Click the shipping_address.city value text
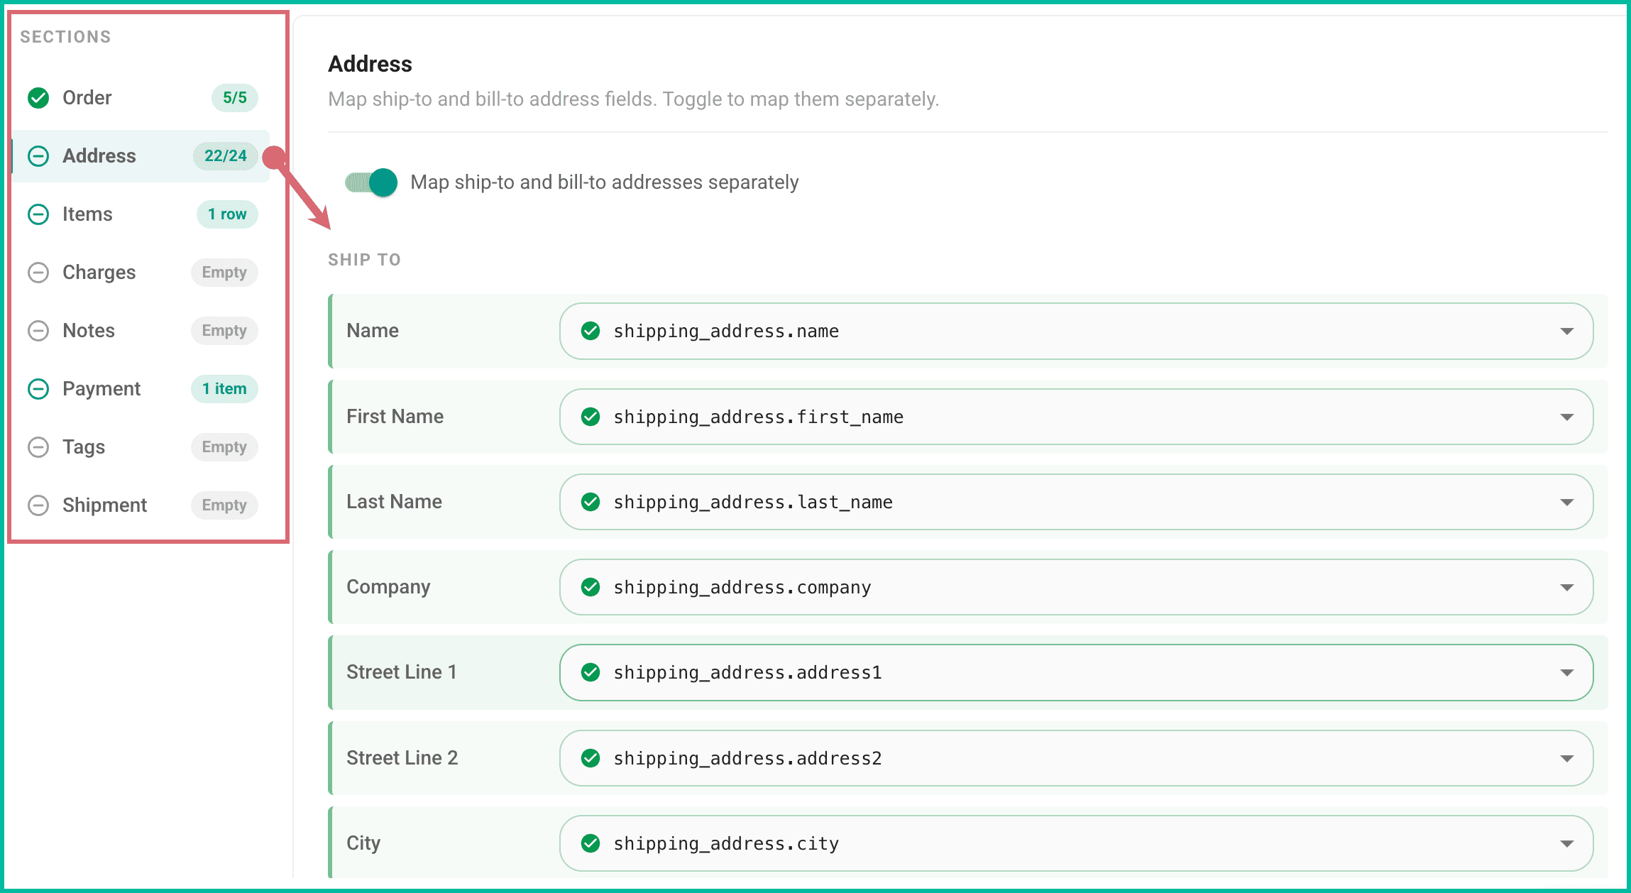This screenshot has height=893, width=1631. coord(726,843)
